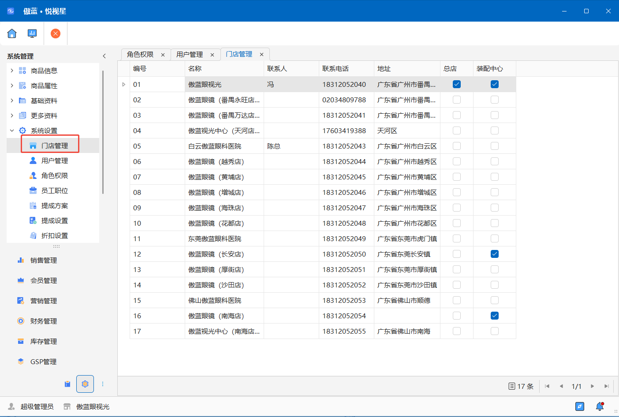Screen dimensions: 619x417
Task: Uncheck 总店 checkbox for store 01
Action: click(x=457, y=84)
